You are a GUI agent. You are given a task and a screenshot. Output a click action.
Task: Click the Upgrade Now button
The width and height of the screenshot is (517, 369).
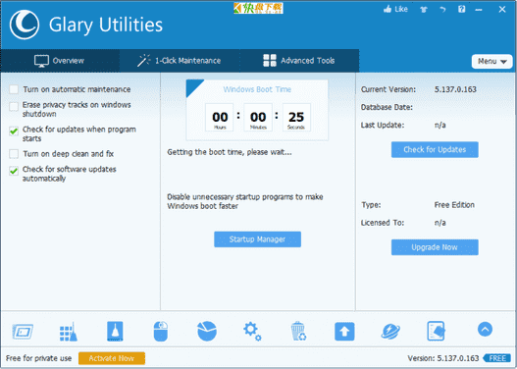(435, 247)
